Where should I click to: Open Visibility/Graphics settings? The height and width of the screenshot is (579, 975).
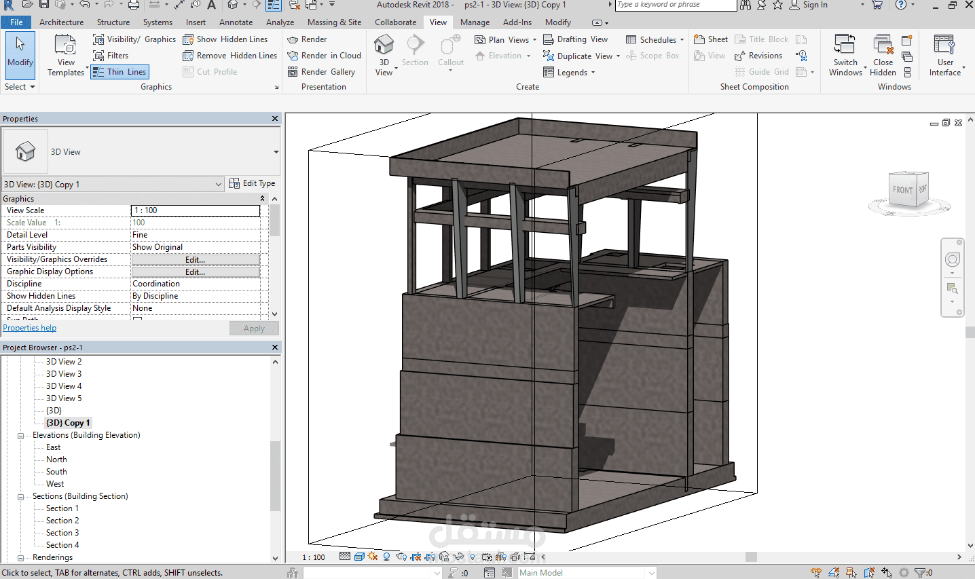(x=134, y=39)
